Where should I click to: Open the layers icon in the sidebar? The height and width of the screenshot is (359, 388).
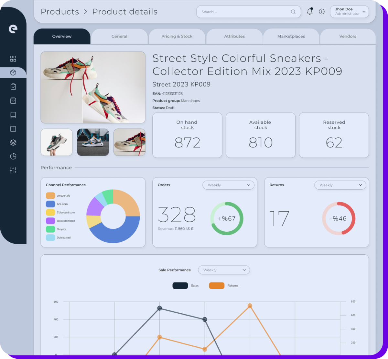(x=13, y=142)
